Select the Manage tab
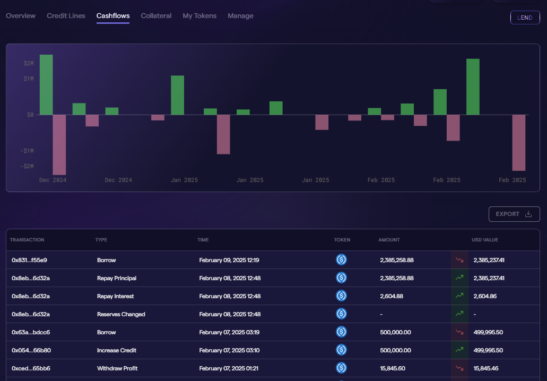 point(240,16)
